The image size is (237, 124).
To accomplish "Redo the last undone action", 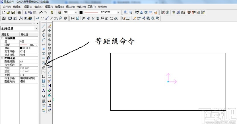I will coord(46,12).
